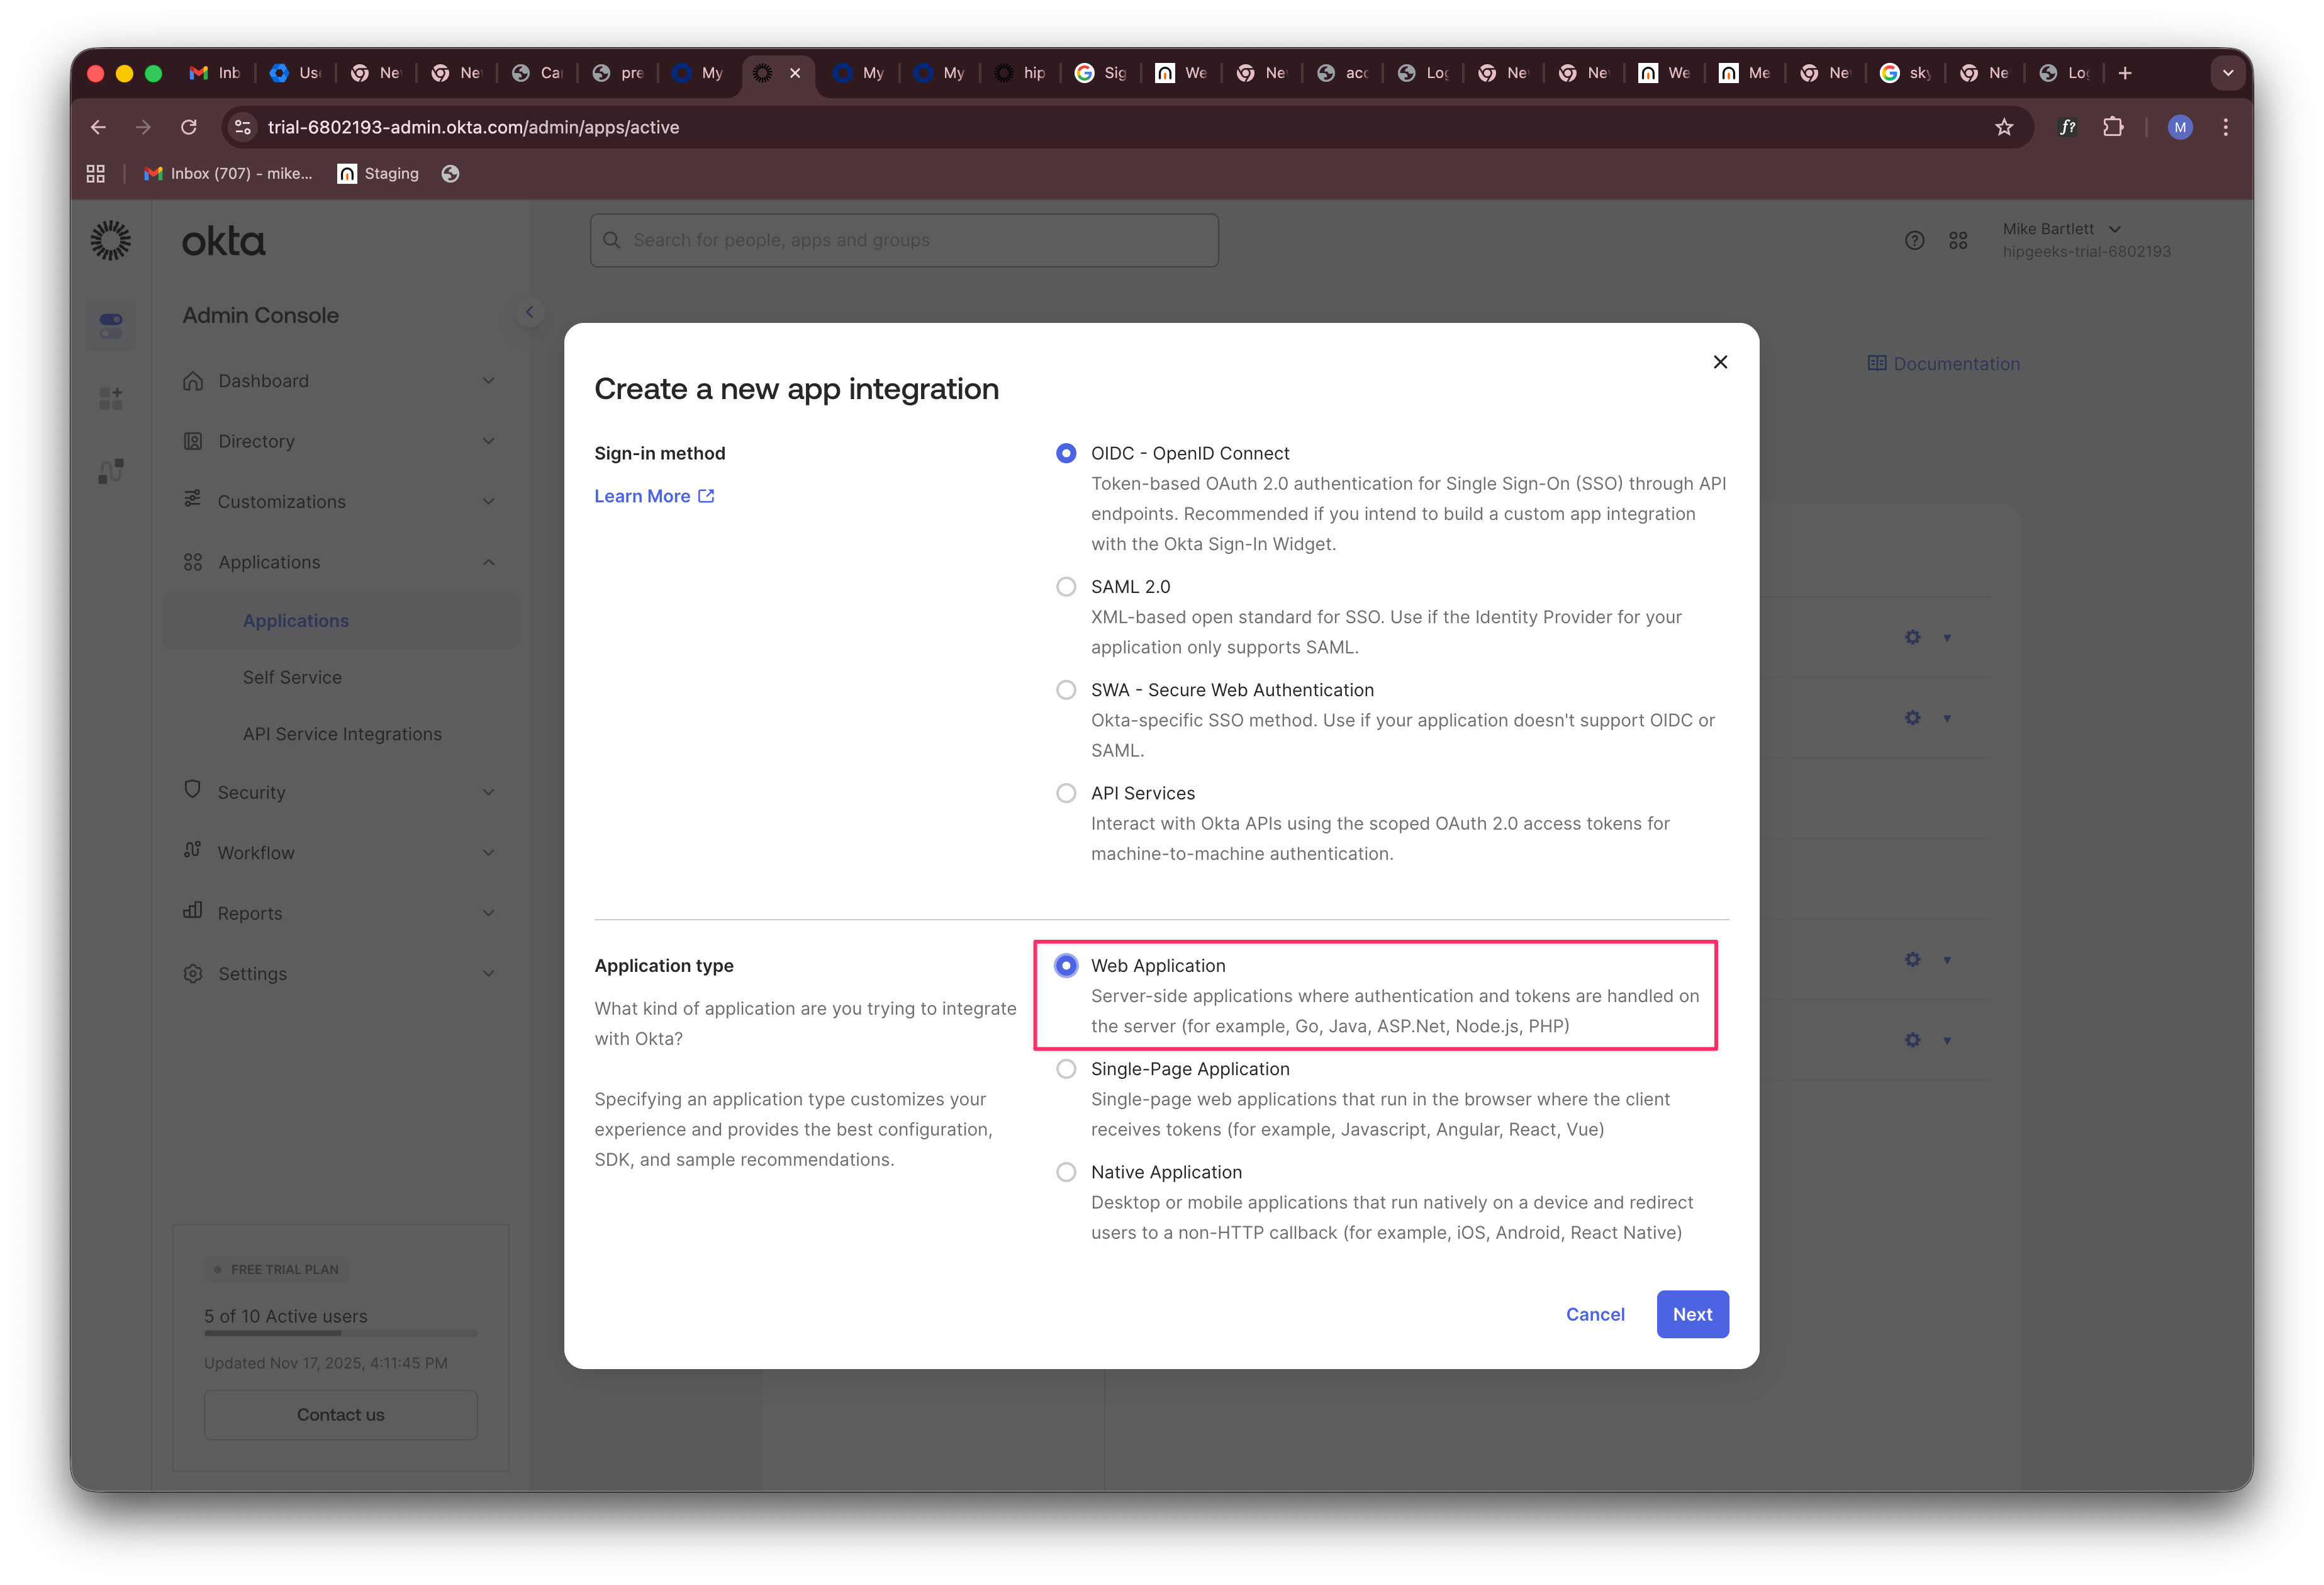This screenshot has width=2324, height=1585.
Task: Click the Next button
Action: [x=1692, y=1314]
